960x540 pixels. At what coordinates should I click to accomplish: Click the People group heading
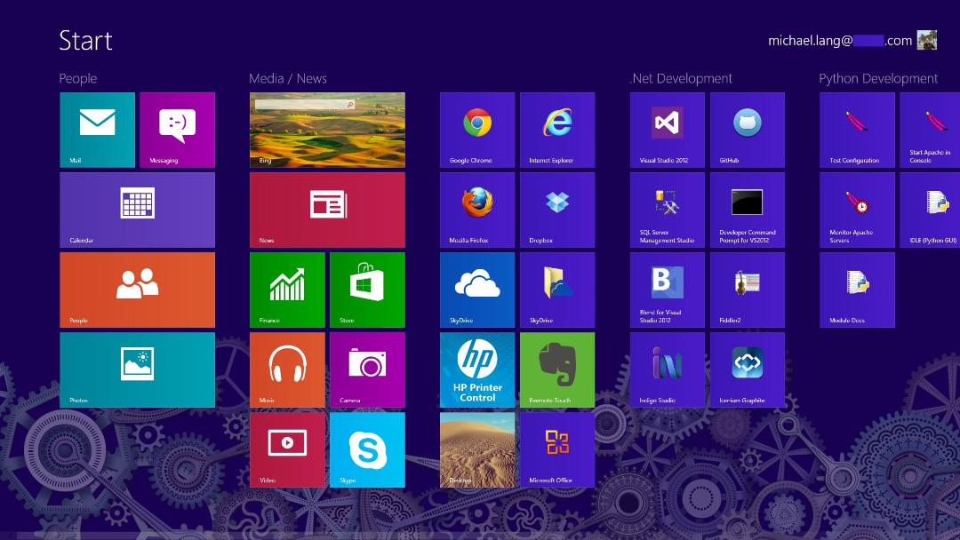click(x=77, y=78)
